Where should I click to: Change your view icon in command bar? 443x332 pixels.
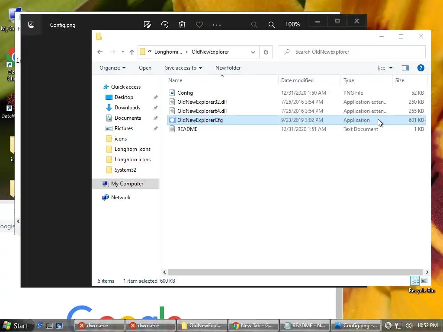382,68
